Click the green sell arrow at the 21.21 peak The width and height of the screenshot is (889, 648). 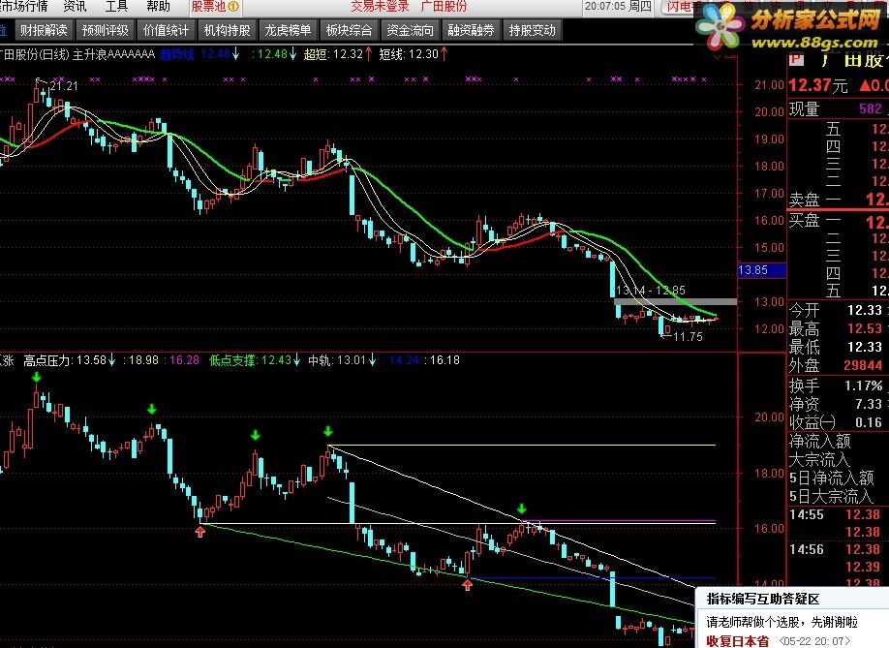37,377
